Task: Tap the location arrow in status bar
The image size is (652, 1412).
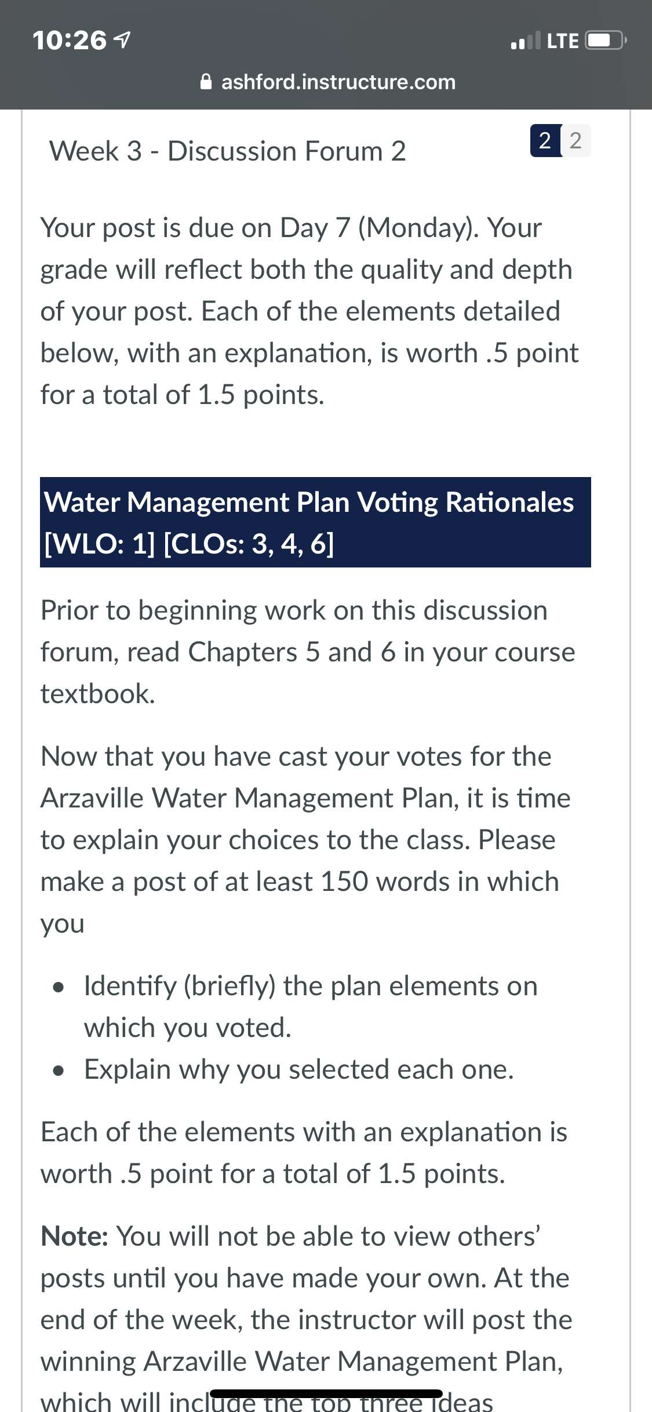Action: 122,40
